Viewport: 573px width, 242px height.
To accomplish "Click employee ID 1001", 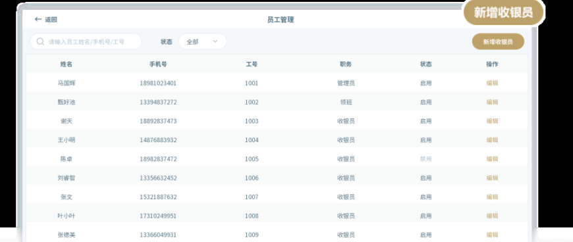I will pos(252,84).
